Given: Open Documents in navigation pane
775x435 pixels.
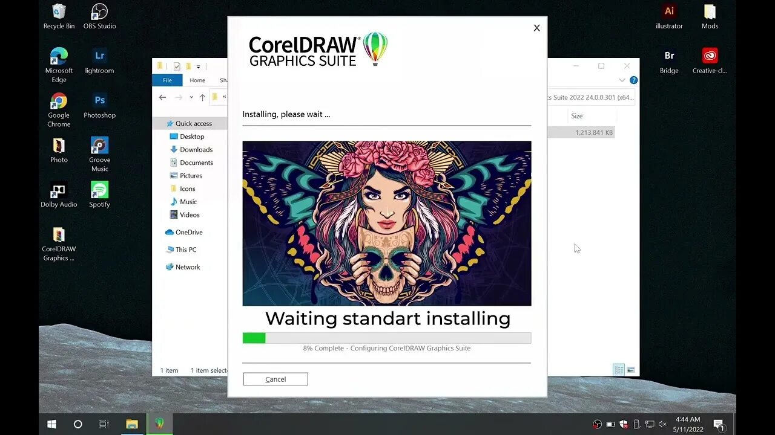Looking at the screenshot, I should pyautogui.click(x=191, y=163).
